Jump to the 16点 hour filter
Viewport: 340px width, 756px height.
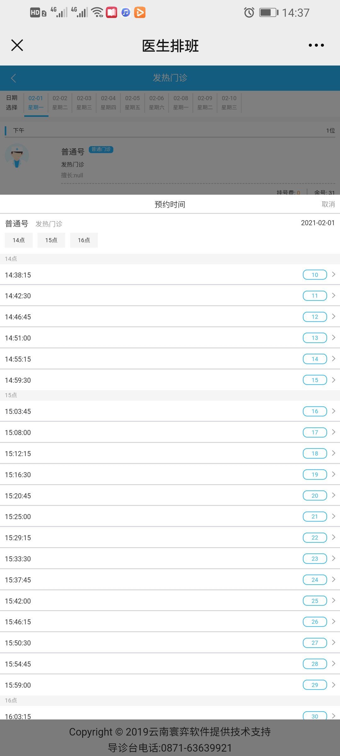(x=84, y=240)
